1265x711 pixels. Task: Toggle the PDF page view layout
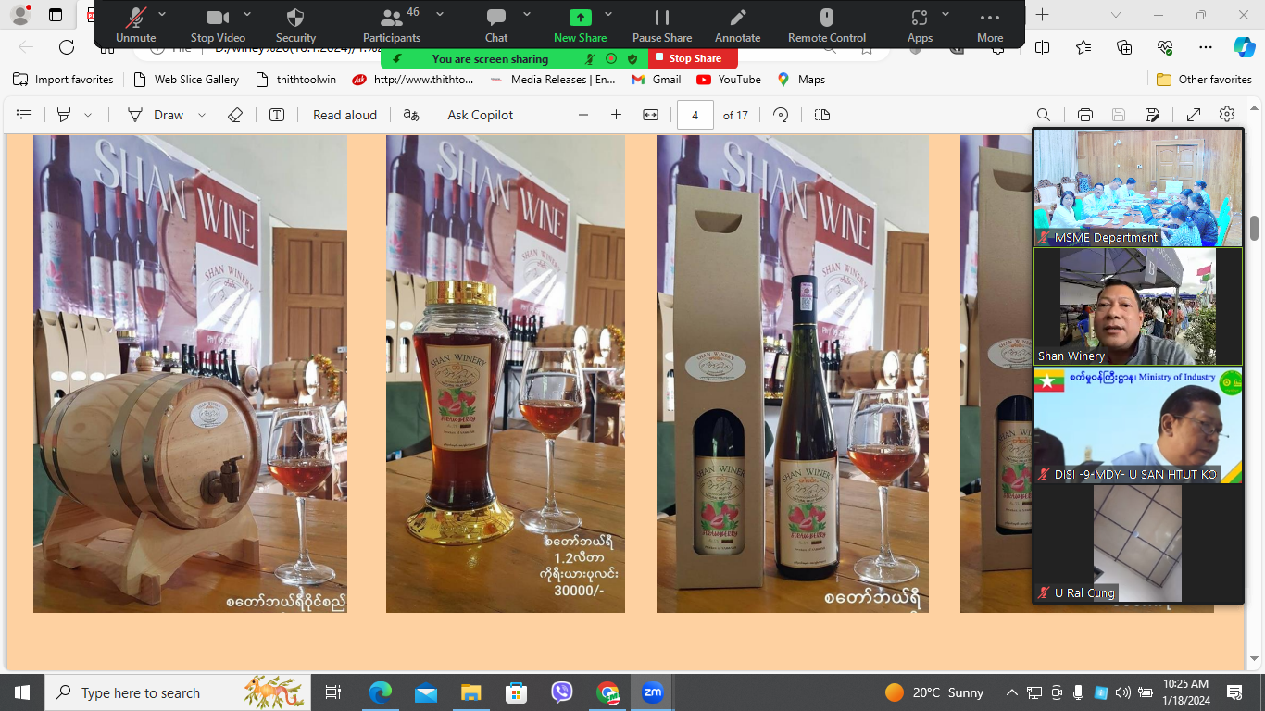(822, 115)
